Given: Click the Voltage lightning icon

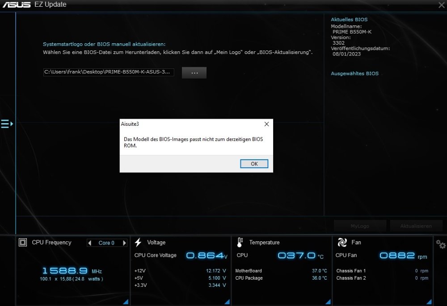Looking at the screenshot, I should (x=138, y=242).
